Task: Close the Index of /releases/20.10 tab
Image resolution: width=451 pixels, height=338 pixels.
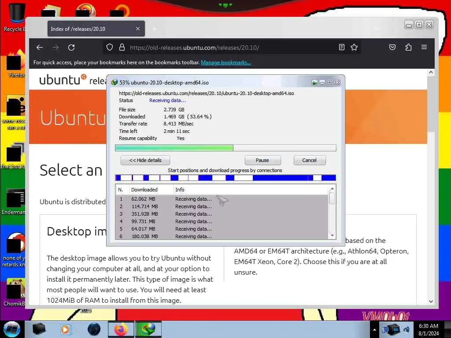Action: 138,29
